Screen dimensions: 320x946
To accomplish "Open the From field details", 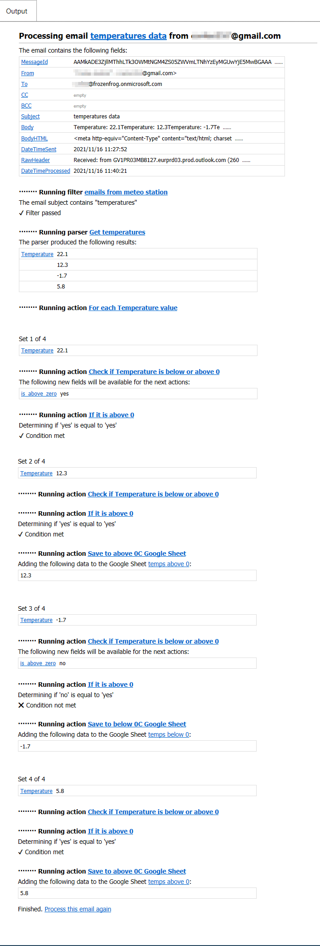I will 27,73.
